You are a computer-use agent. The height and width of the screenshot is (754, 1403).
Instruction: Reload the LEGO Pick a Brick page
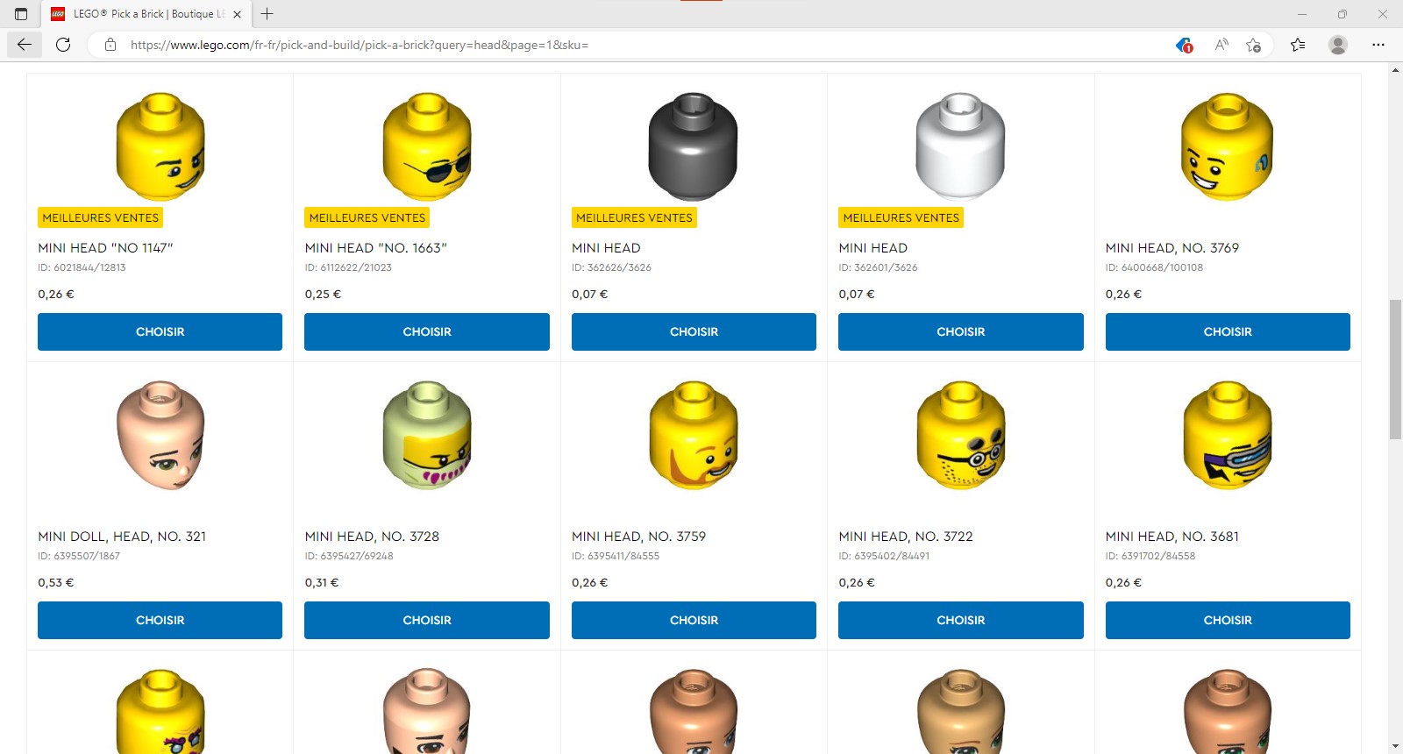(63, 45)
